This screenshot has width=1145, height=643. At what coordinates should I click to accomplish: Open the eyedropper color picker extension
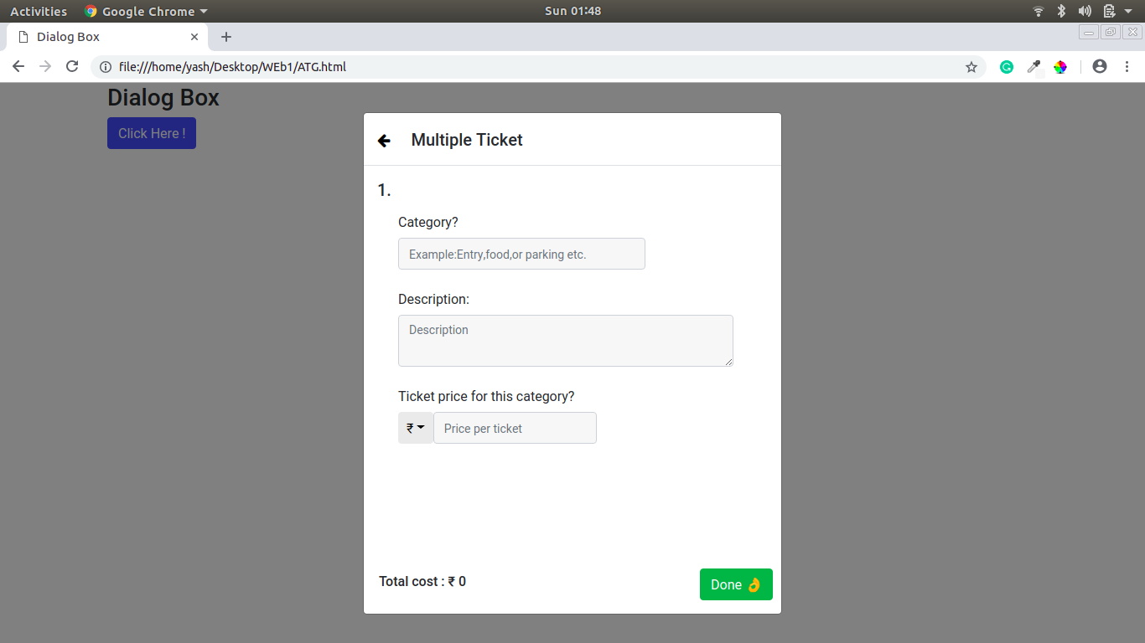point(1034,67)
